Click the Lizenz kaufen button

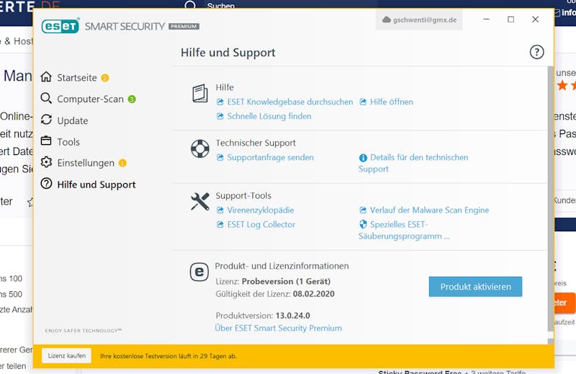[x=66, y=356]
